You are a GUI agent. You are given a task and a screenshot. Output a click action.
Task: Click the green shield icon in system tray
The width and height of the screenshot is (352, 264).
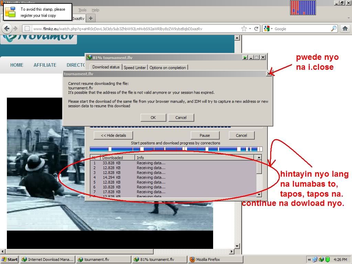pos(328,260)
